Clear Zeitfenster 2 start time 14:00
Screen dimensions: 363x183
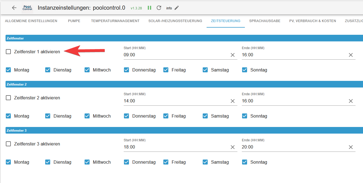pos(233,101)
